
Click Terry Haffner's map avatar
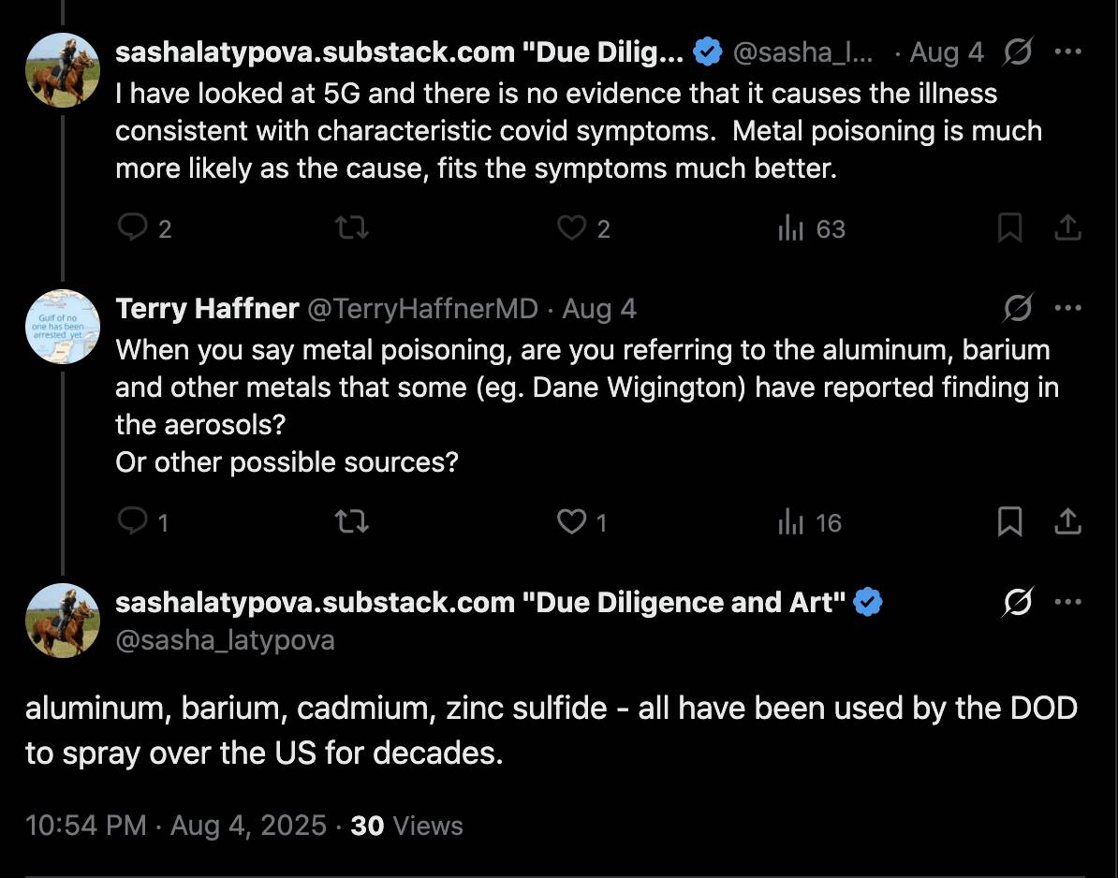(63, 327)
